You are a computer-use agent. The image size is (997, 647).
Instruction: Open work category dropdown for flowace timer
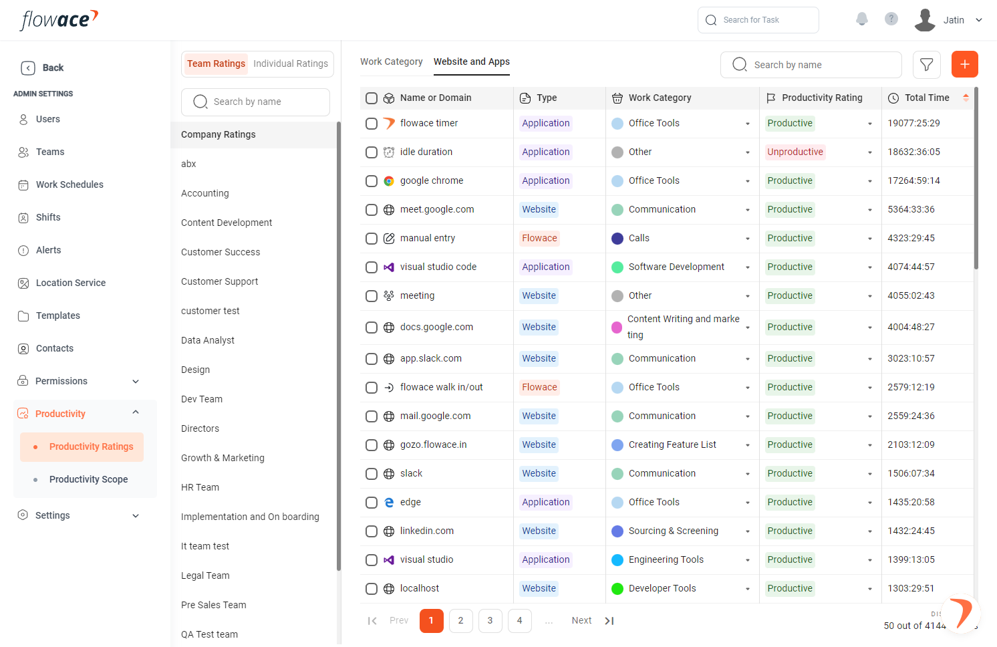coord(748,124)
